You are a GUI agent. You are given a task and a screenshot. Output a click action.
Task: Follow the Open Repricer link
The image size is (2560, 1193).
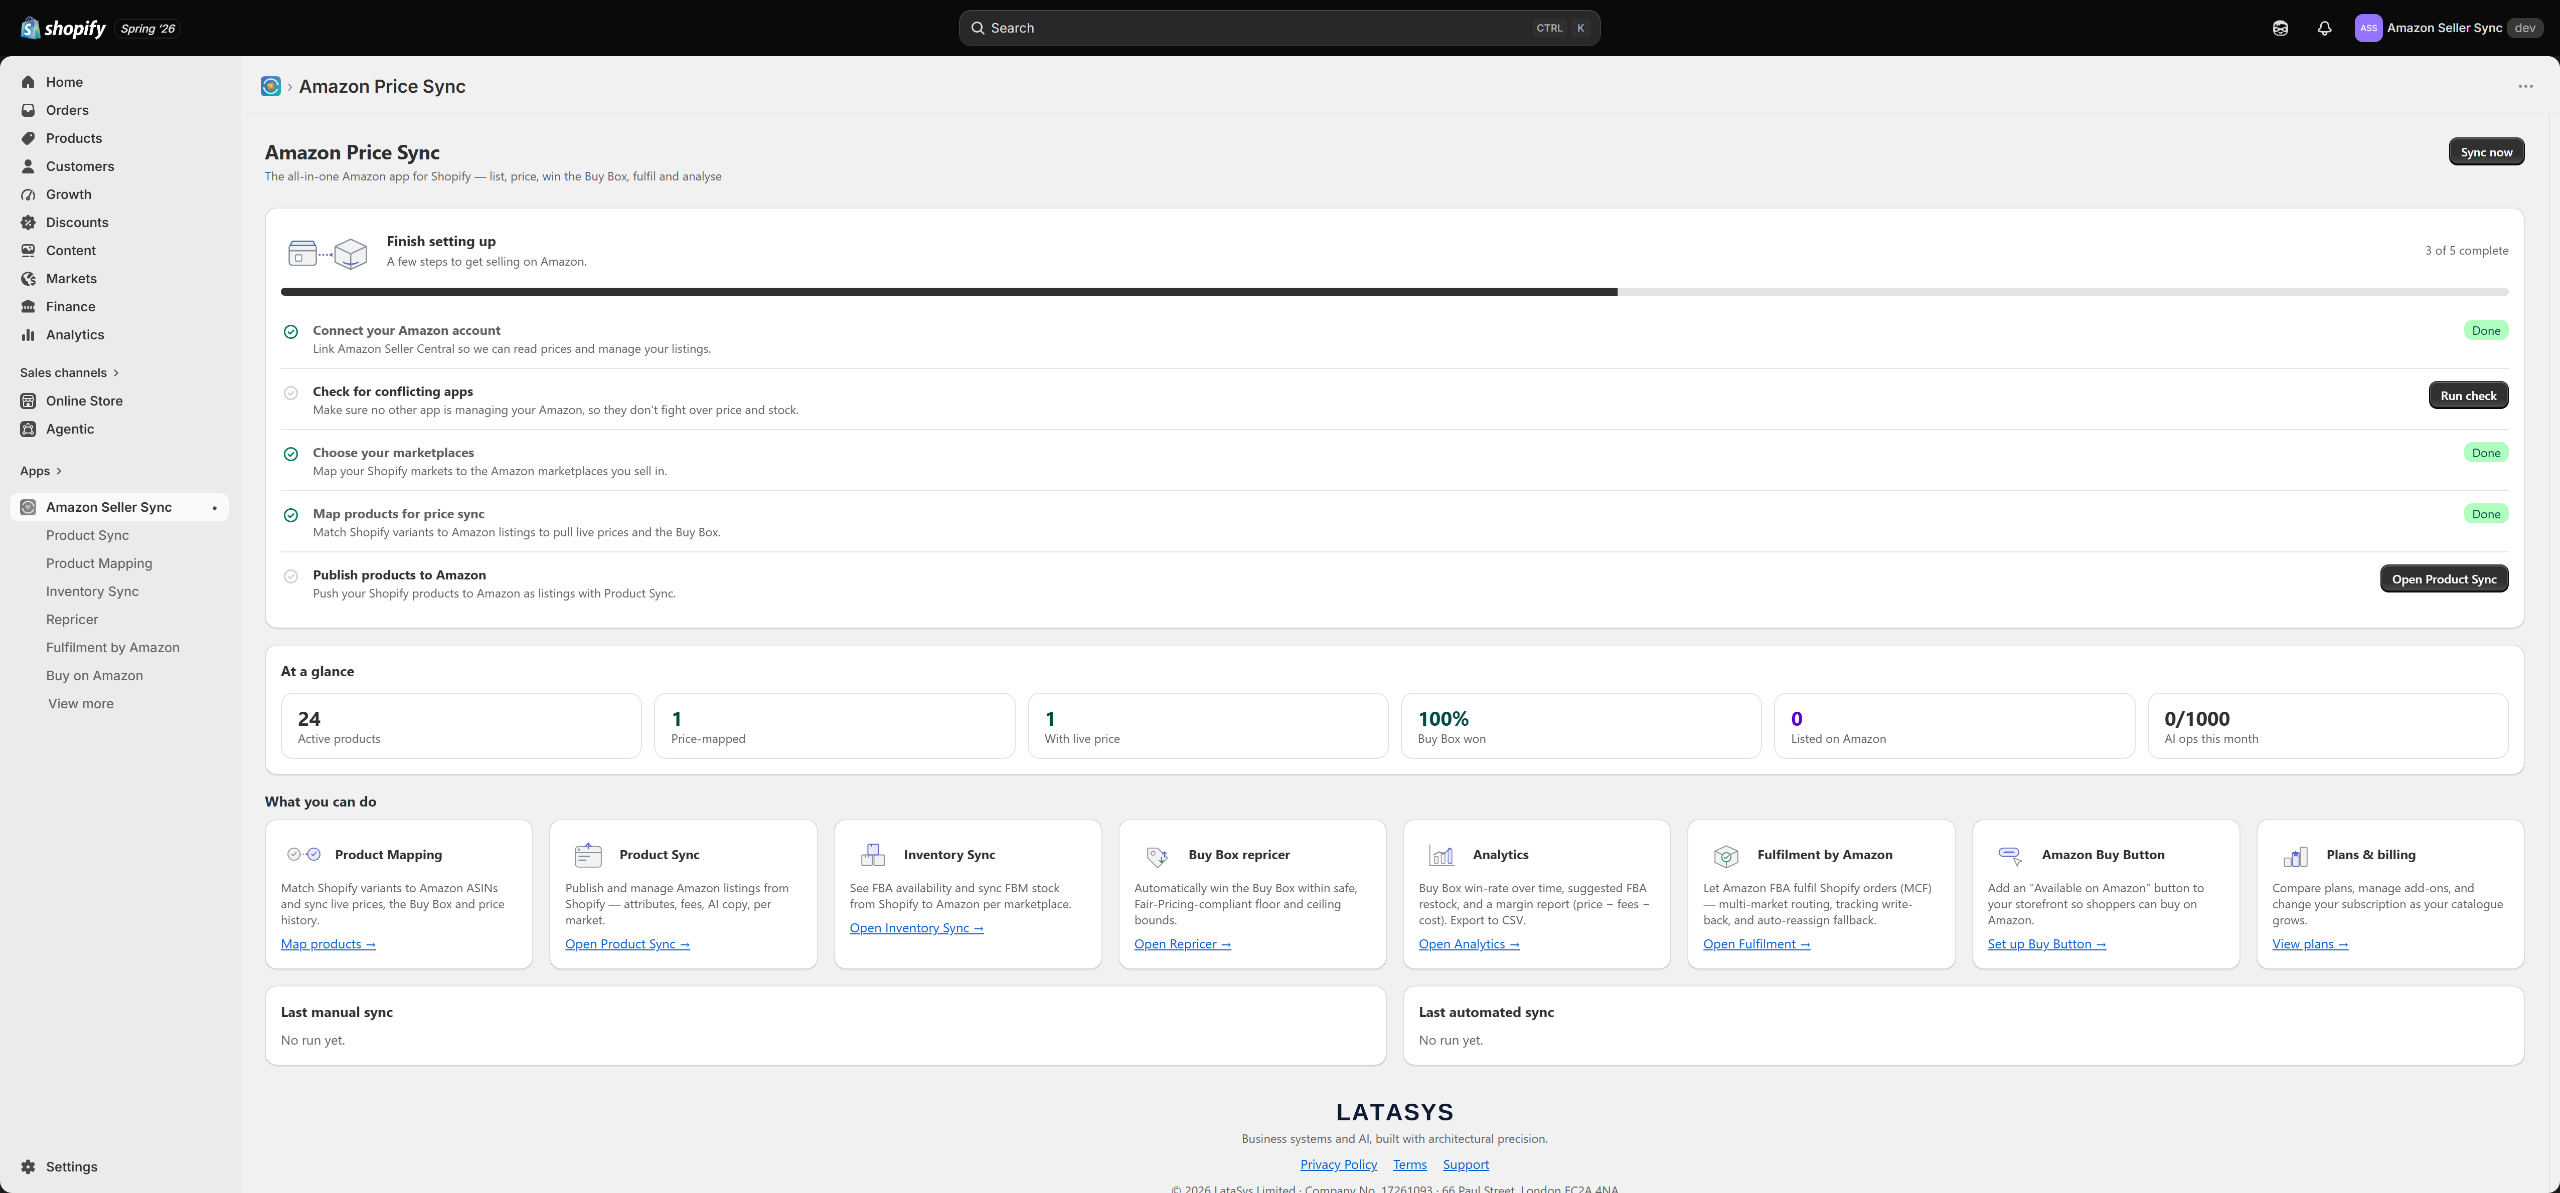click(x=1183, y=944)
